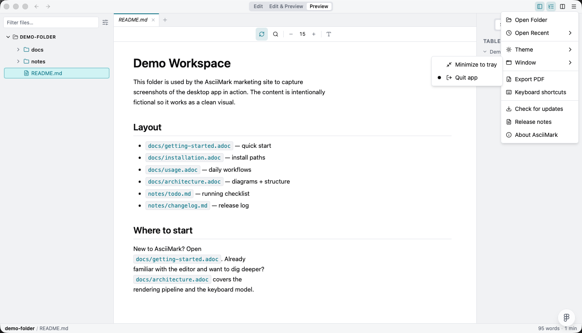Click the split-columns layout icon in title bar
Screen dimensions: 582x333
[x=562, y=6]
